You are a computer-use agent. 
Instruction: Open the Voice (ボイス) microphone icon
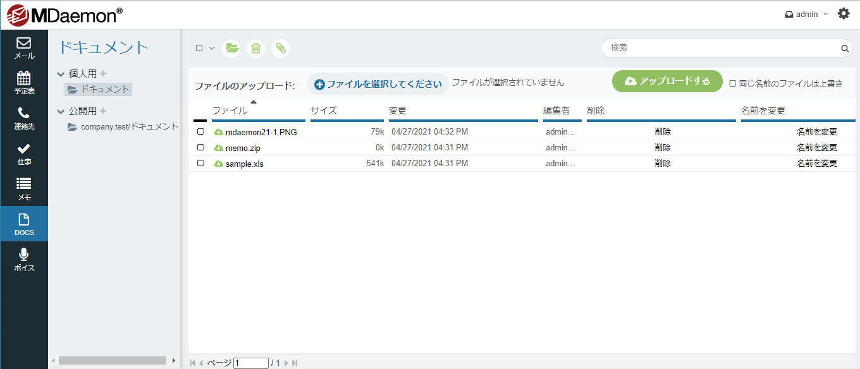coord(24,260)
